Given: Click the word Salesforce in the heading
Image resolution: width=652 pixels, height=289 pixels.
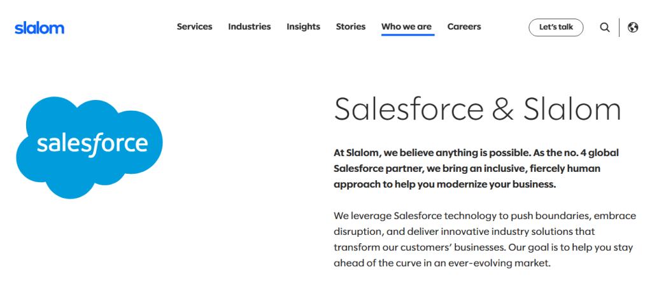Looking at the screenshot, I should click(408, 109).
